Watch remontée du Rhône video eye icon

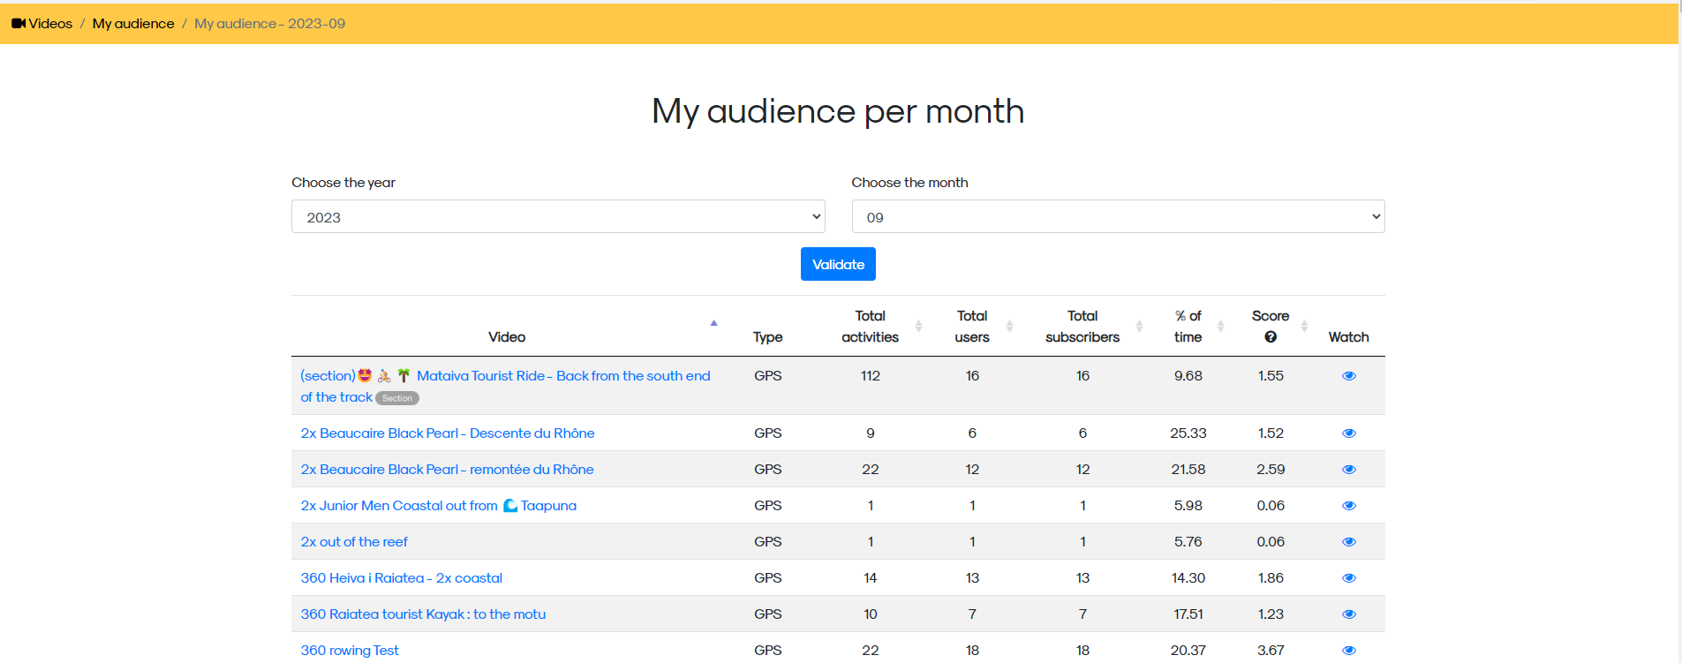pyautogui.click(x=1349, y=470)
